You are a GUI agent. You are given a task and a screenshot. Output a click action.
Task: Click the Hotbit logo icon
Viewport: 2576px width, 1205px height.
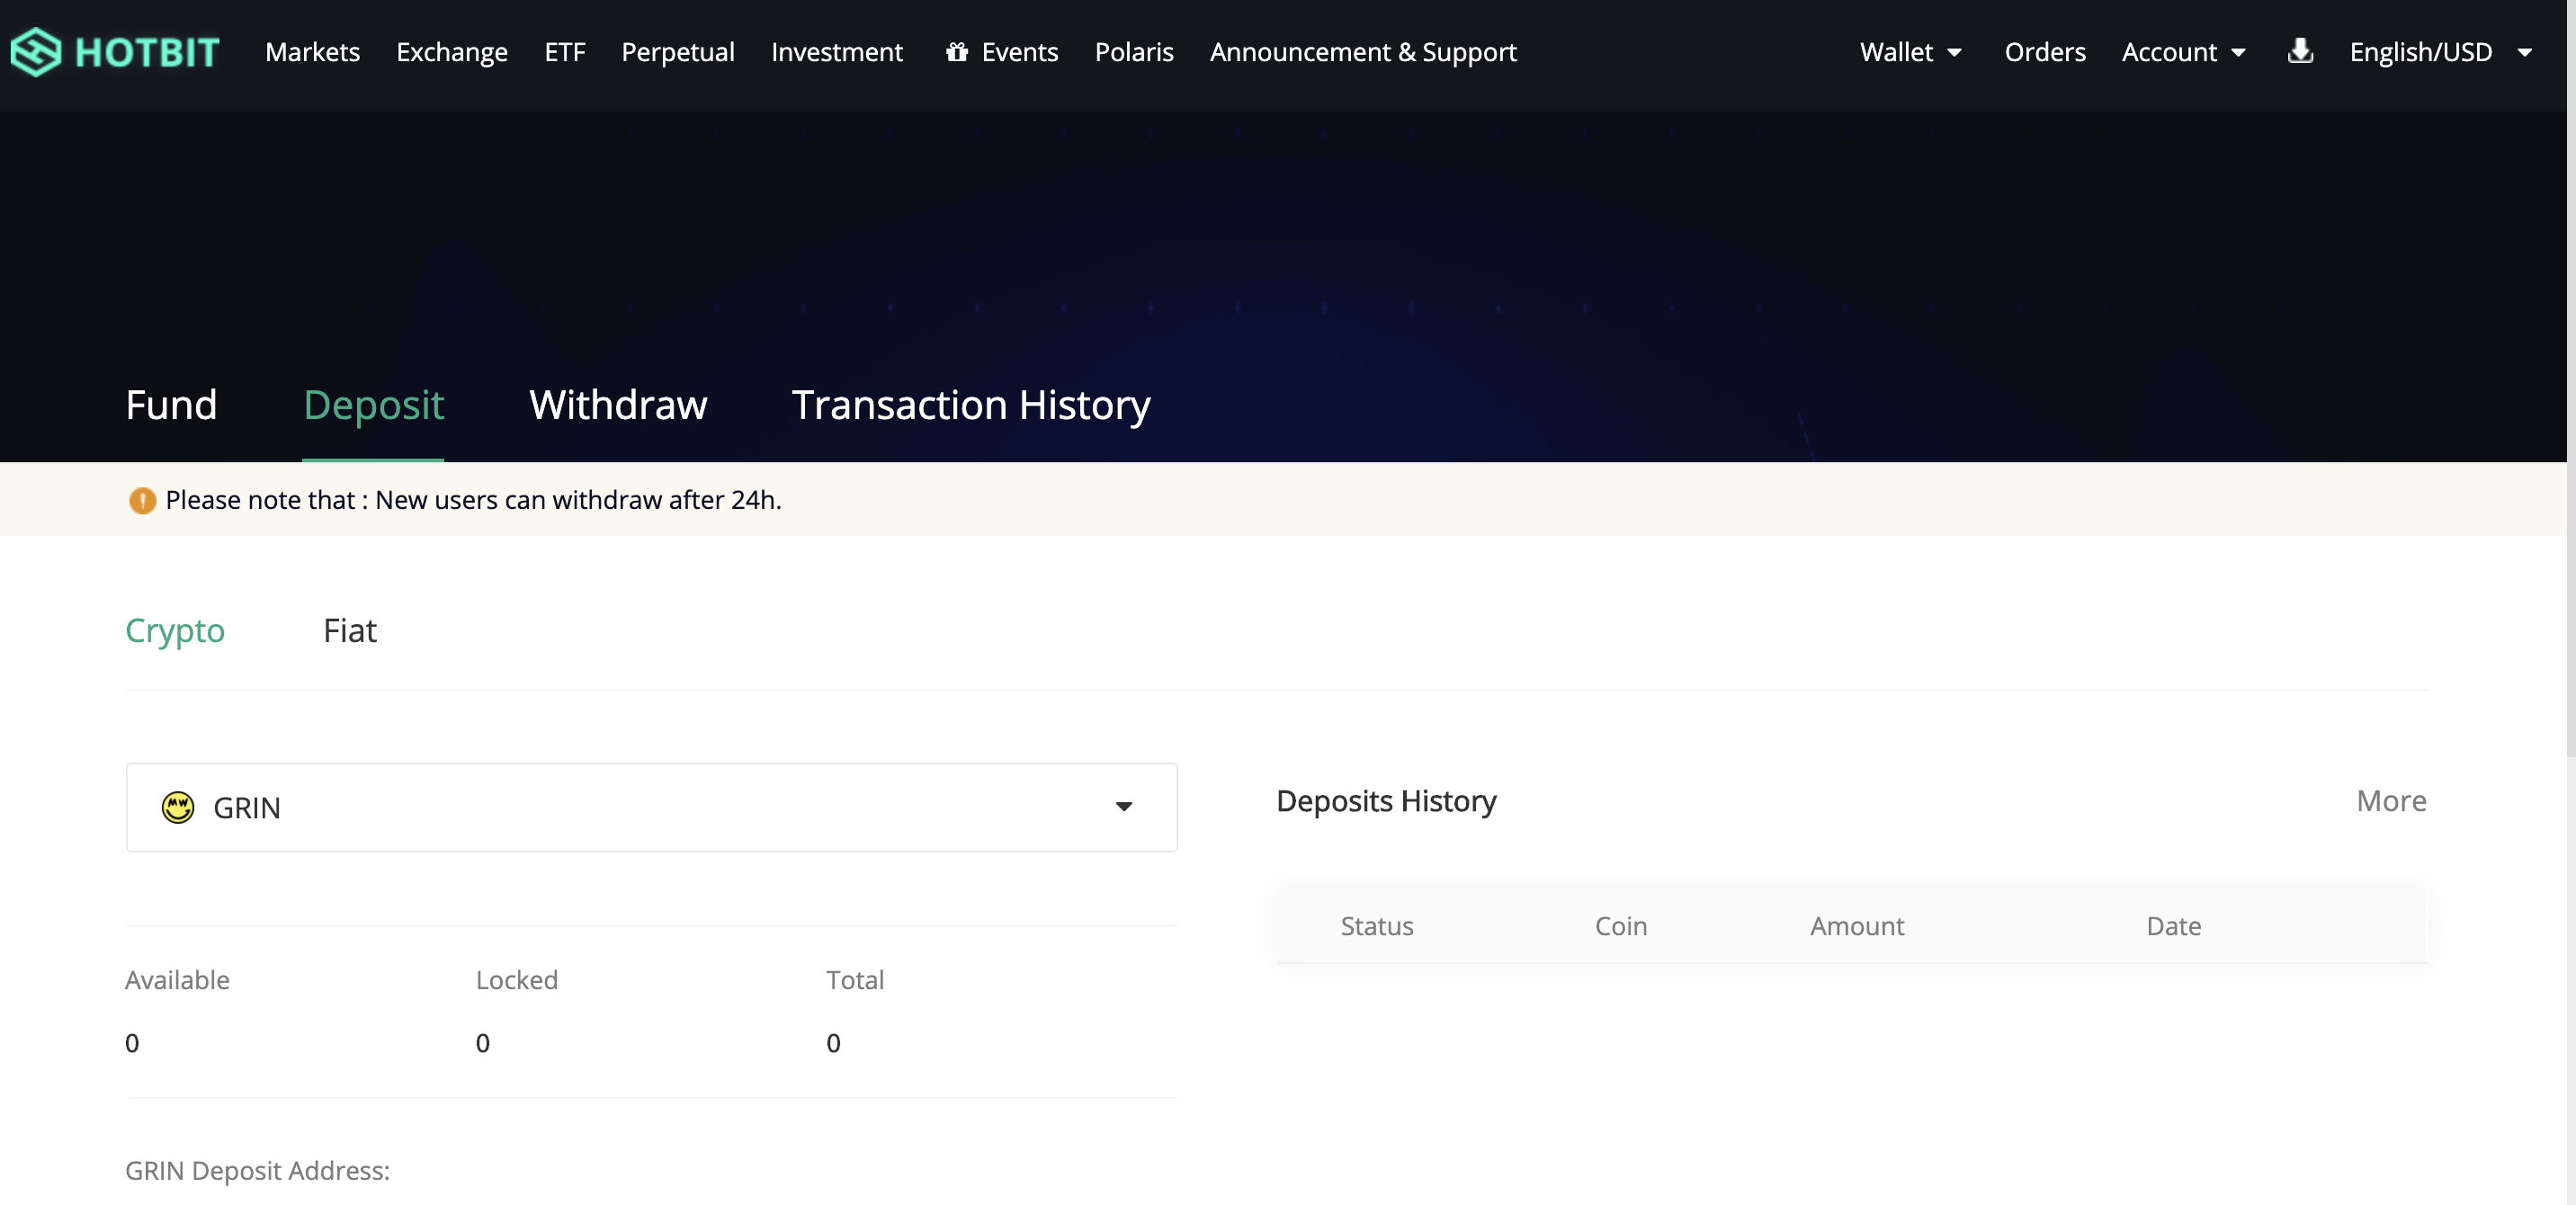coord(36,51)
